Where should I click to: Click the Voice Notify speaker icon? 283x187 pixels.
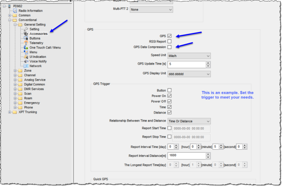point(26,61)
